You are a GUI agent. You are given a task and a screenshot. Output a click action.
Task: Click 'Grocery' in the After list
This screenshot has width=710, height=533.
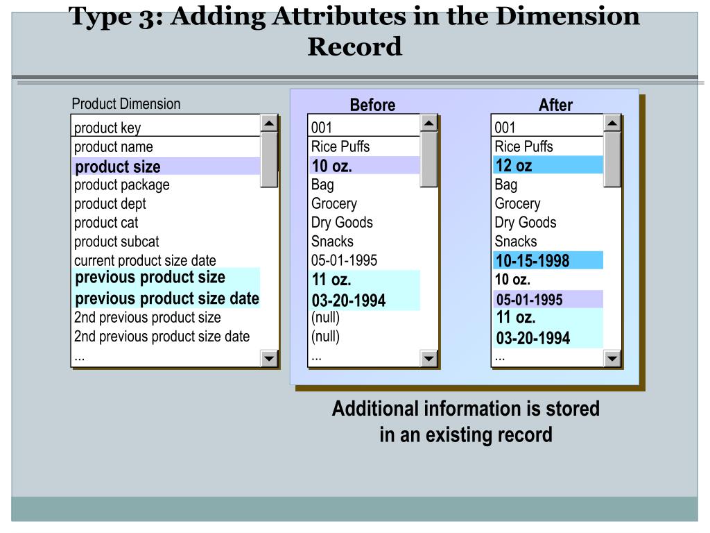tap(517, 203)
